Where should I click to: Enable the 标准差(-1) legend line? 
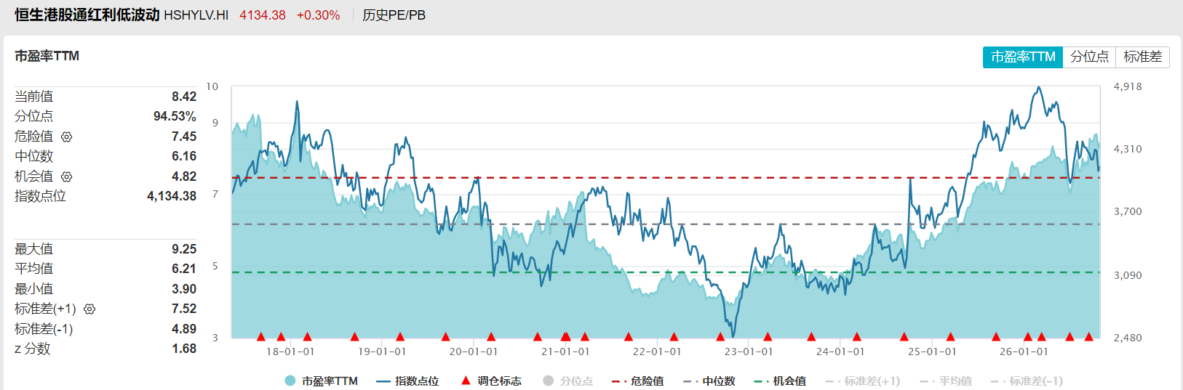pos(1027,381)
